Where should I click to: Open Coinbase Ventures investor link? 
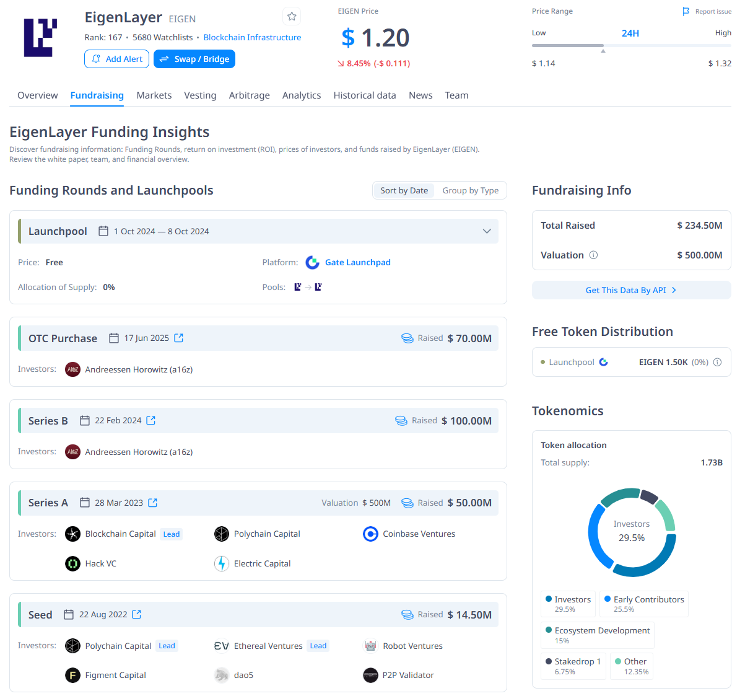tap(419, 534)
